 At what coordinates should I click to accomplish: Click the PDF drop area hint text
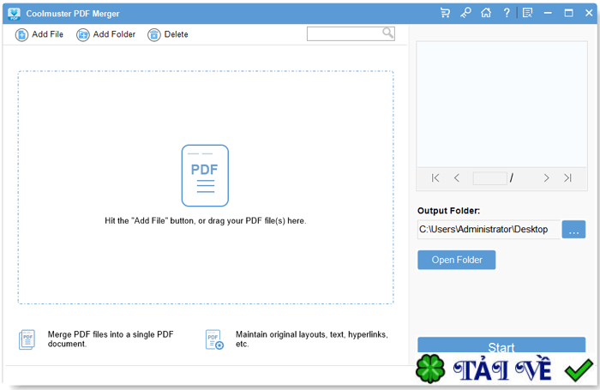tap(206, 221)
